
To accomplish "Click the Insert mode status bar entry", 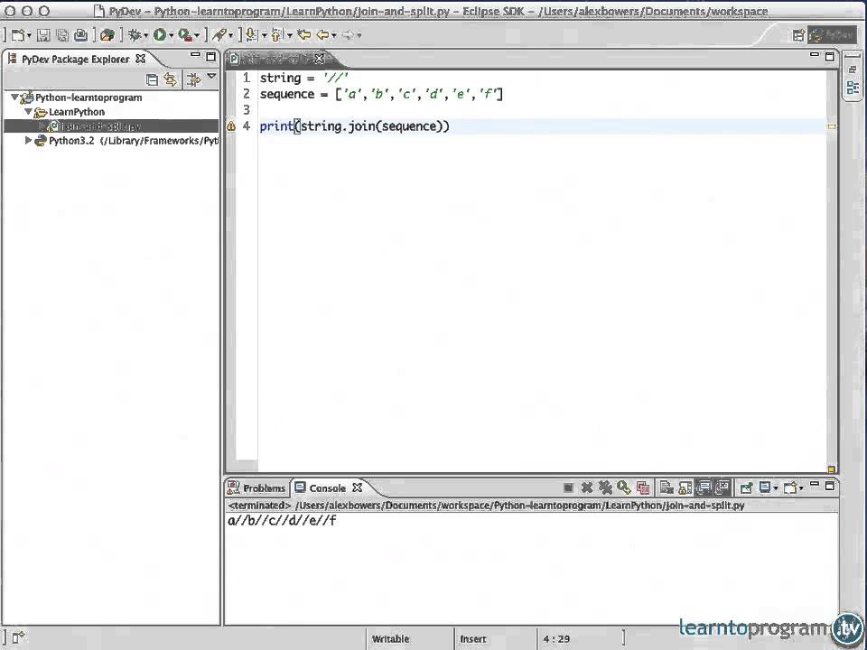I will pos(473,639).
